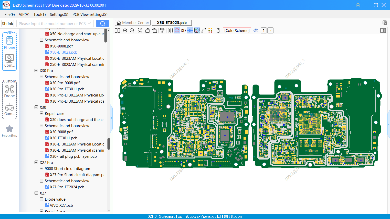Collapse the X30 Pro tree node

(36, 70)
